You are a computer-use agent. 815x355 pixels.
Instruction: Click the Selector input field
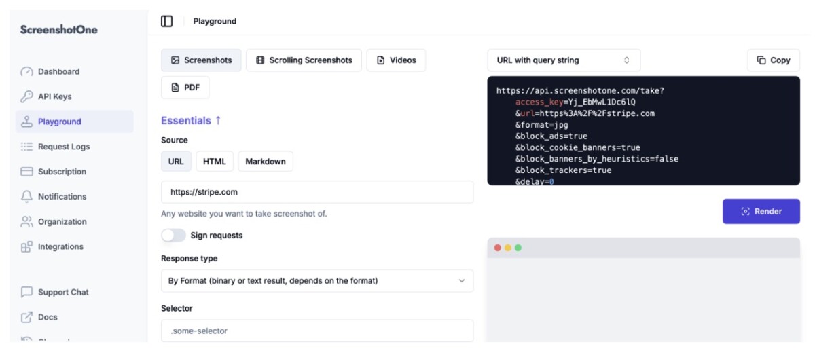pos(316,331)
